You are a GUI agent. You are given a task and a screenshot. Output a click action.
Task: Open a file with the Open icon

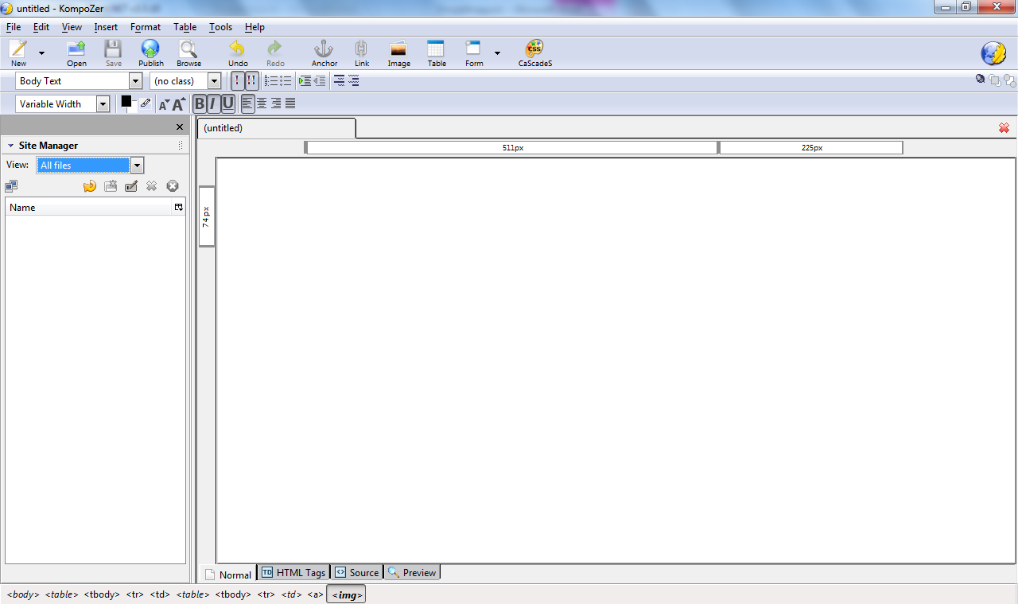[76, 53]
